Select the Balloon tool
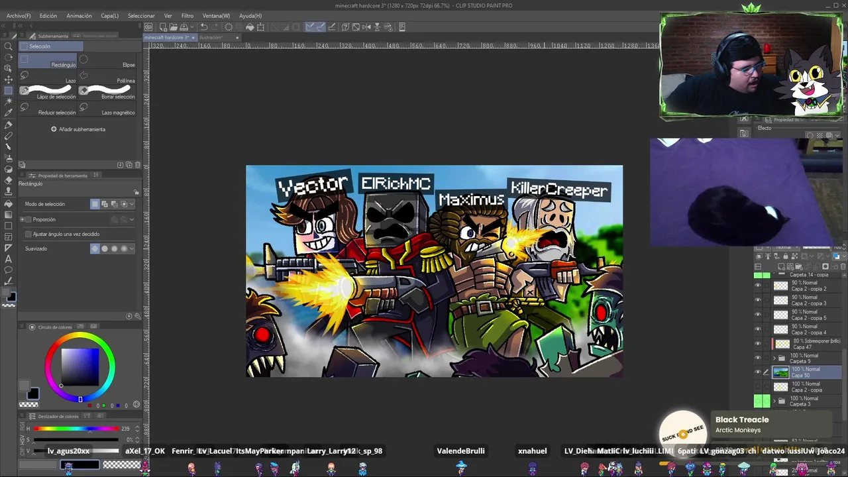 coord(8,270)
